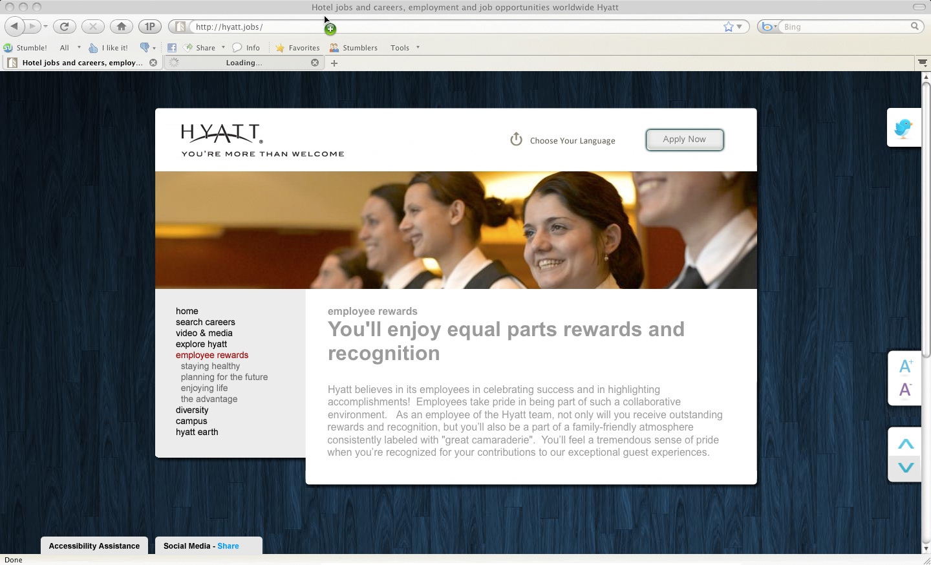The width and height of the screenshot is (931, 565).
Task: Open staying healthy submenu item
Action: 210,366
